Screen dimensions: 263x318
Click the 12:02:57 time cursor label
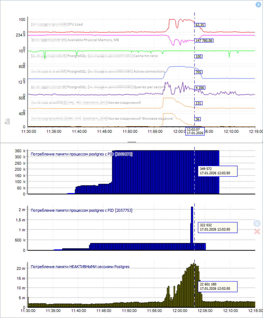coord(195,131)
